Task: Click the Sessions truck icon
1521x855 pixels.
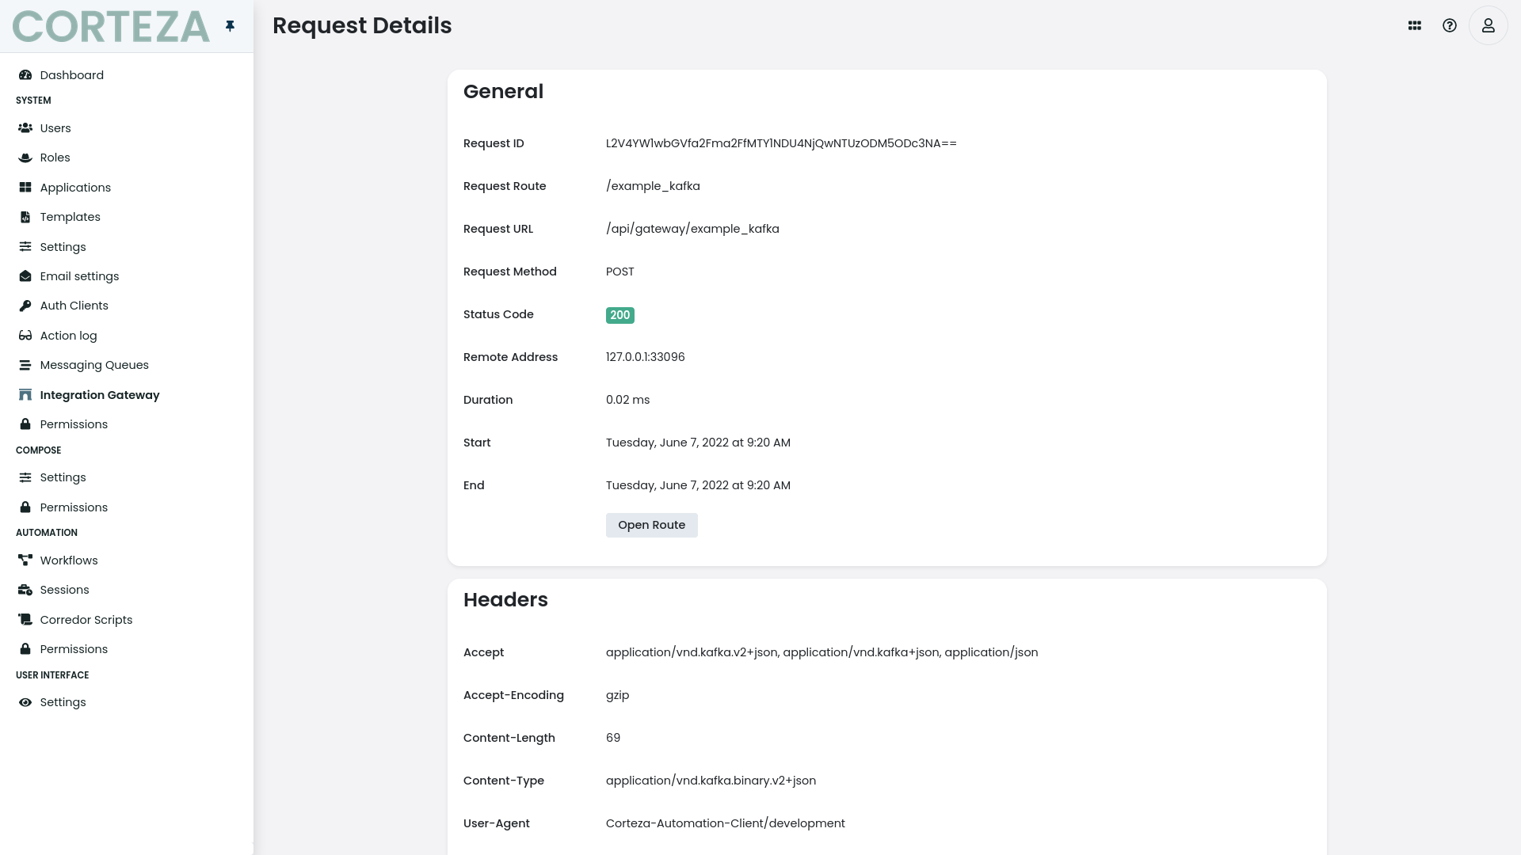Action: [25, 590]
